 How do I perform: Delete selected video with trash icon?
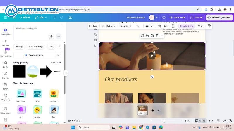[x=157, y=36]
